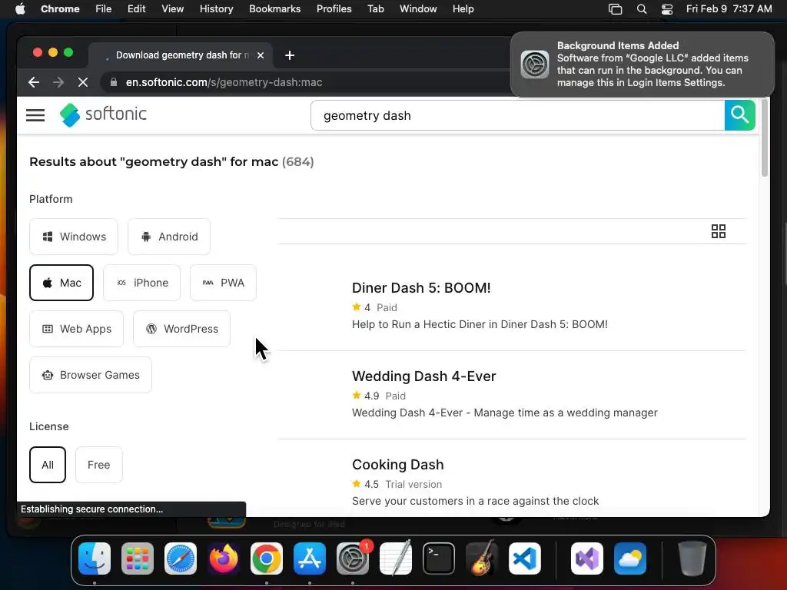Viewport: 787px width, 590px height.
Task: Open the Cooking Dash result
Action: click(x=397, y=465)
